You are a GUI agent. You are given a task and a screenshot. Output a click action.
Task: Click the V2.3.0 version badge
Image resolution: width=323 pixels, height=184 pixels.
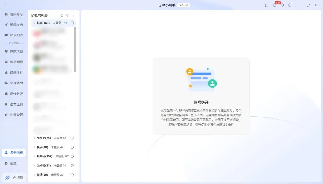coord(183,5)
